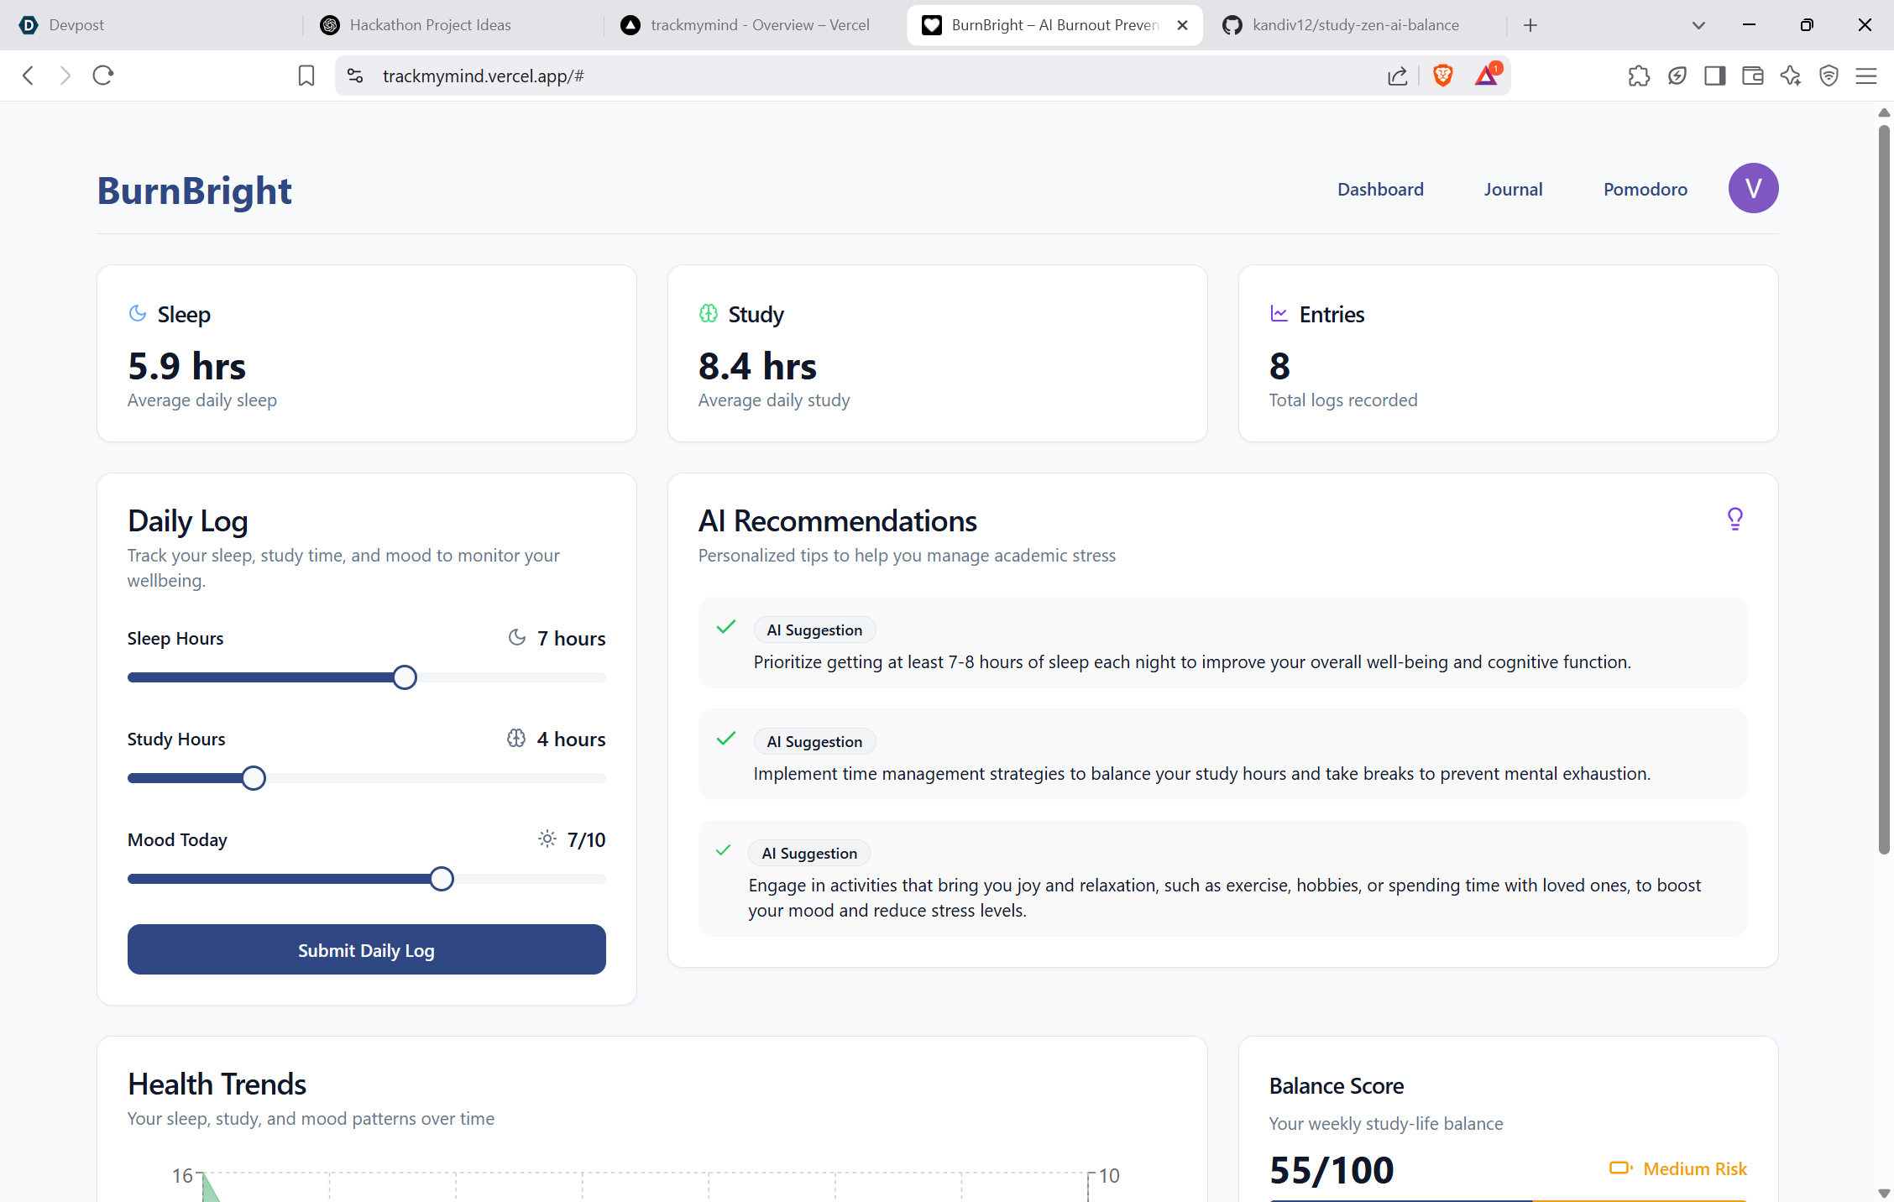Image resolution: width=1894 pixels, height=1202 pixels.
Task: Go to the Pomodoro page
Action: pyautogui.click(x=1645, y=190)
